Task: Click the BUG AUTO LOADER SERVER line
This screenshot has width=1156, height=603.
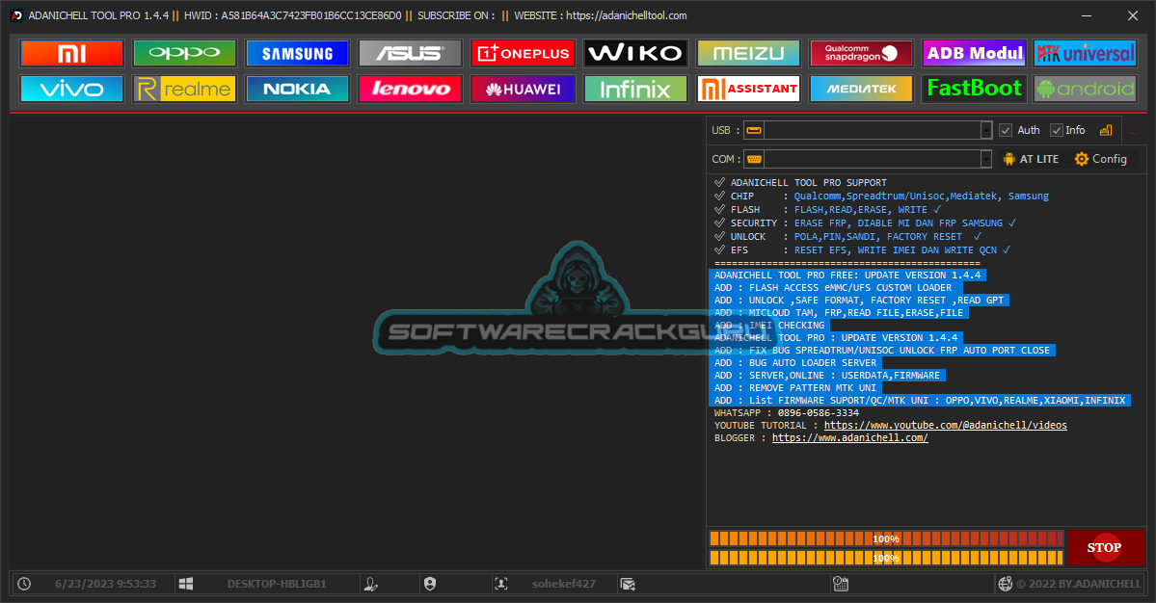Action: 794,363
